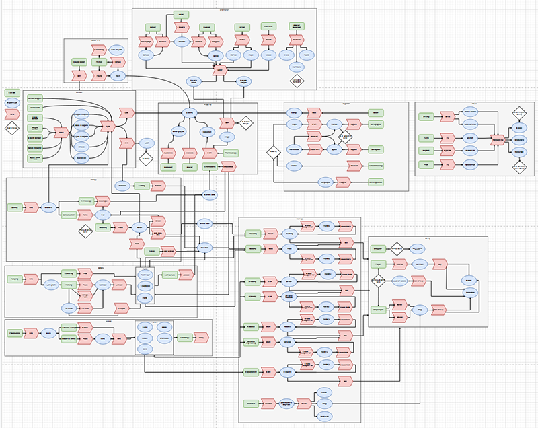
Task: Select the green rectangle in the legend
Action: click(12, 92)
